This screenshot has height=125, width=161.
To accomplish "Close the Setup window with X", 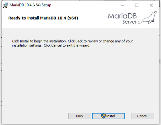I will pyautogui.click(x=151, y=5).
